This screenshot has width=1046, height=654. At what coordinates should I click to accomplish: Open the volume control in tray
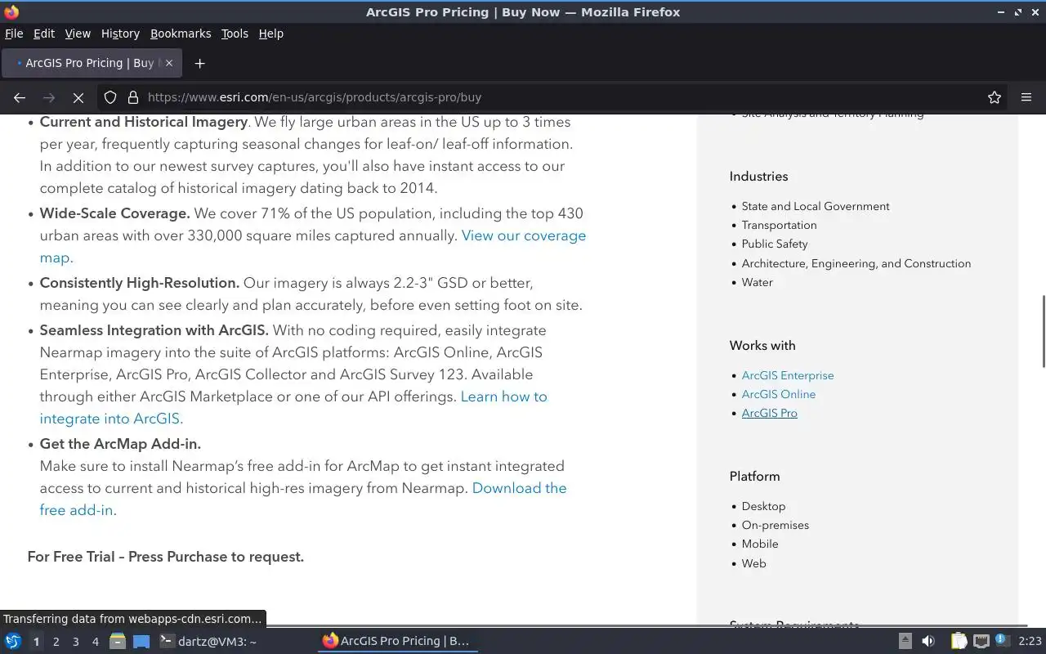[x=928, y=642]
